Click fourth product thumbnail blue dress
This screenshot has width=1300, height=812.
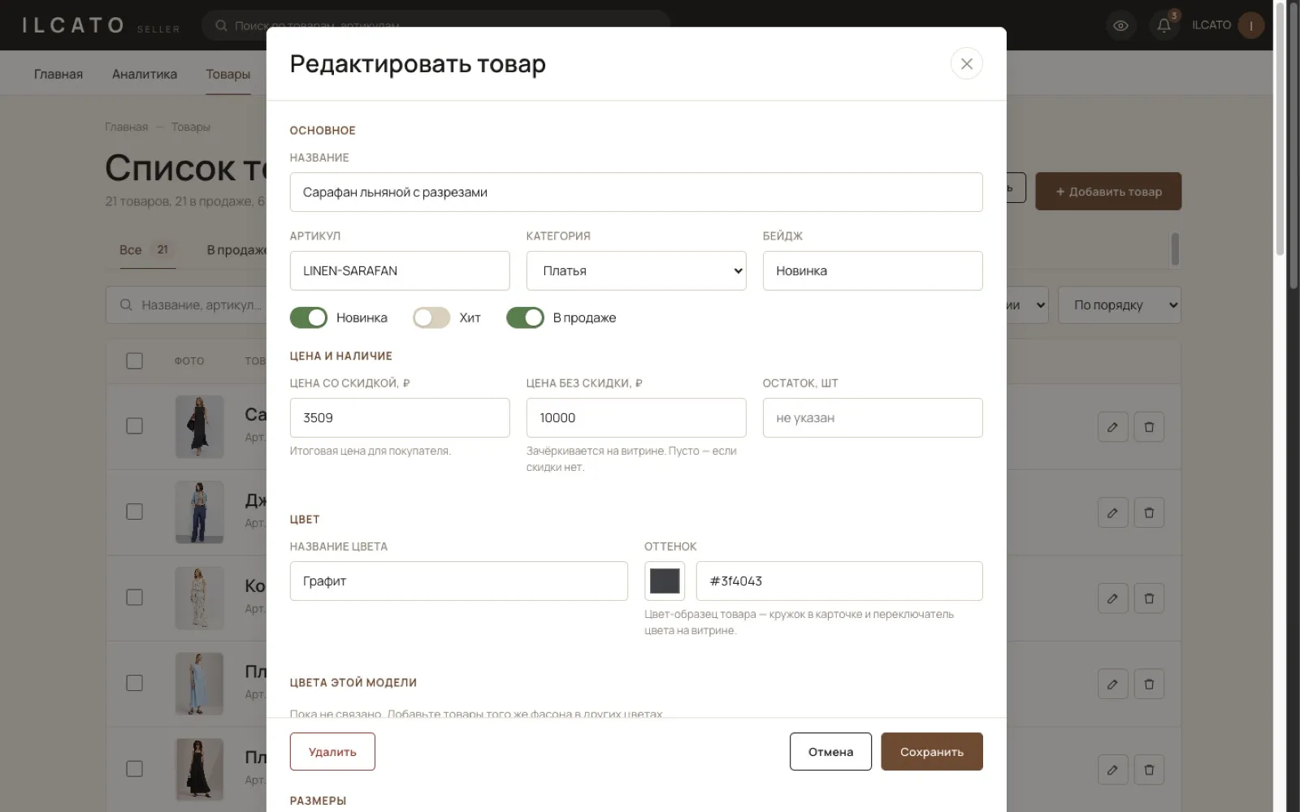coord(199,684)
